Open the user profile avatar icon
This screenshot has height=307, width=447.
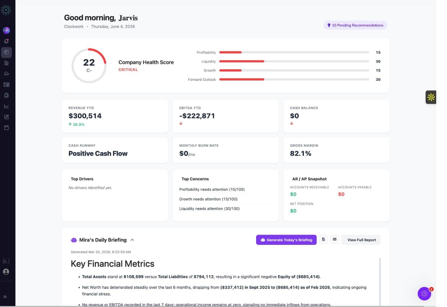point(6,272)
